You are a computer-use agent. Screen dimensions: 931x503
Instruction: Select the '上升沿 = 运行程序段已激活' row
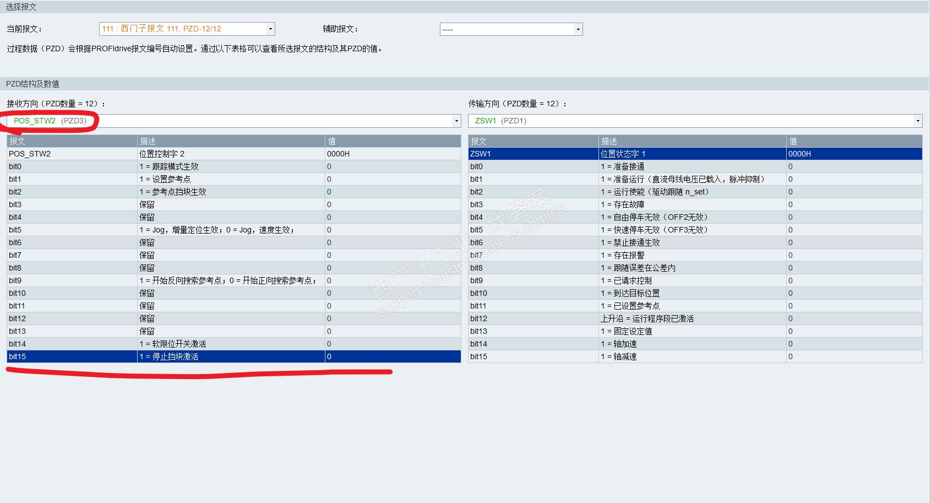pyautogui.click(x=695, y=318)
